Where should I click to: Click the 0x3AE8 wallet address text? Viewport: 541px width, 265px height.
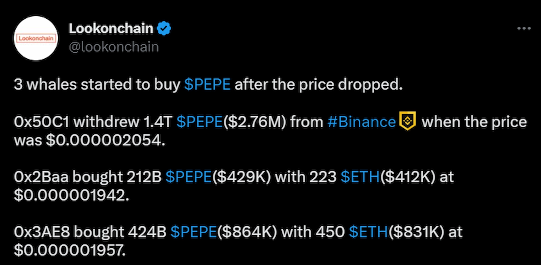(42, 232)
